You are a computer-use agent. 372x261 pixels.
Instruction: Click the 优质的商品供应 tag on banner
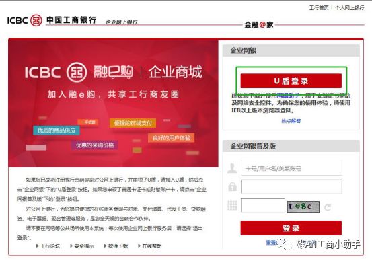[x=57, y=130]
